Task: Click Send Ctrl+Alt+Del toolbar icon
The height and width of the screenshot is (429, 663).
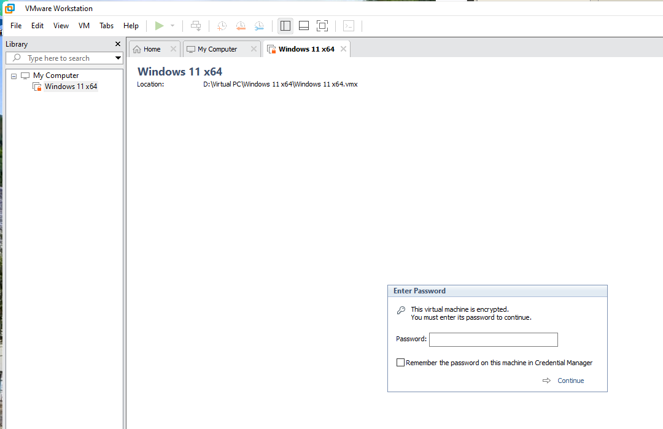Action: [196, 26]
